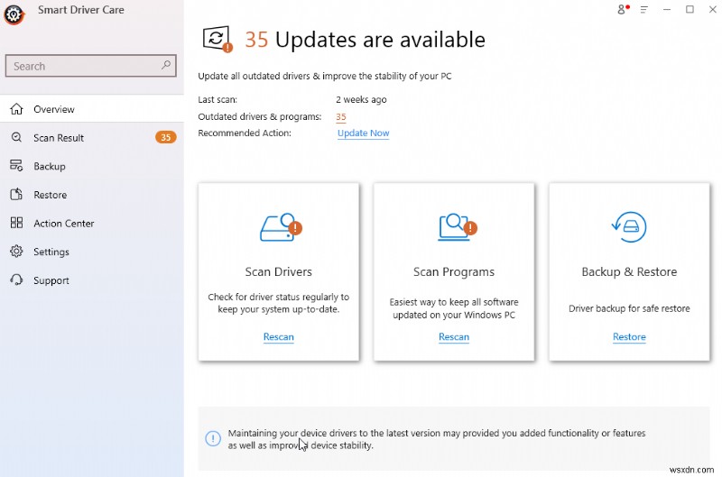
Task: Click Rescan under Scan Drivers
Action: pos(278,337)
